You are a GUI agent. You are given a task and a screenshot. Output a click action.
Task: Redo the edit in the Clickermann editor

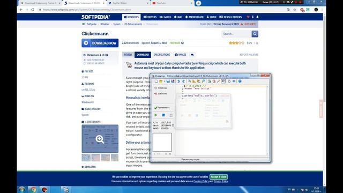[x=183, y=81]
